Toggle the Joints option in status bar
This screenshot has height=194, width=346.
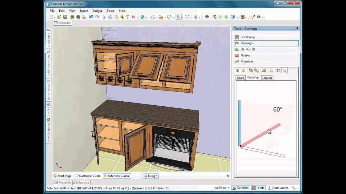[x=258, y=188]
